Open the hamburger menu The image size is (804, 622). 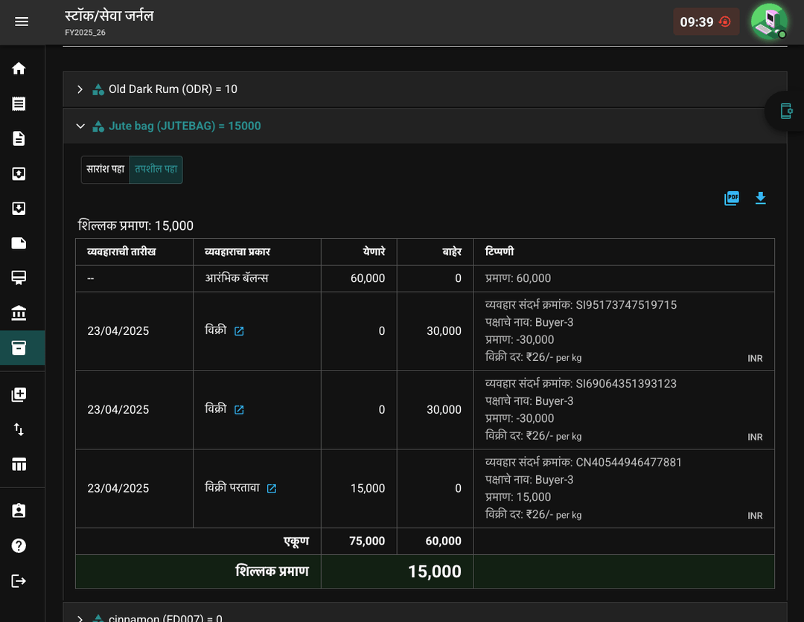pos(22,22)
